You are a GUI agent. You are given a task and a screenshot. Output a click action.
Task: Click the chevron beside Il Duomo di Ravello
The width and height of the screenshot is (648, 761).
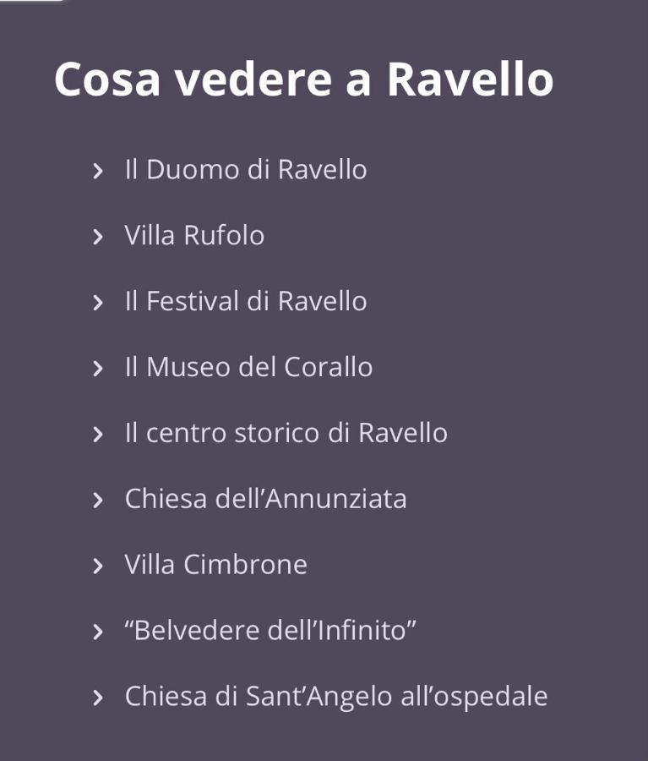click(97, 170)
